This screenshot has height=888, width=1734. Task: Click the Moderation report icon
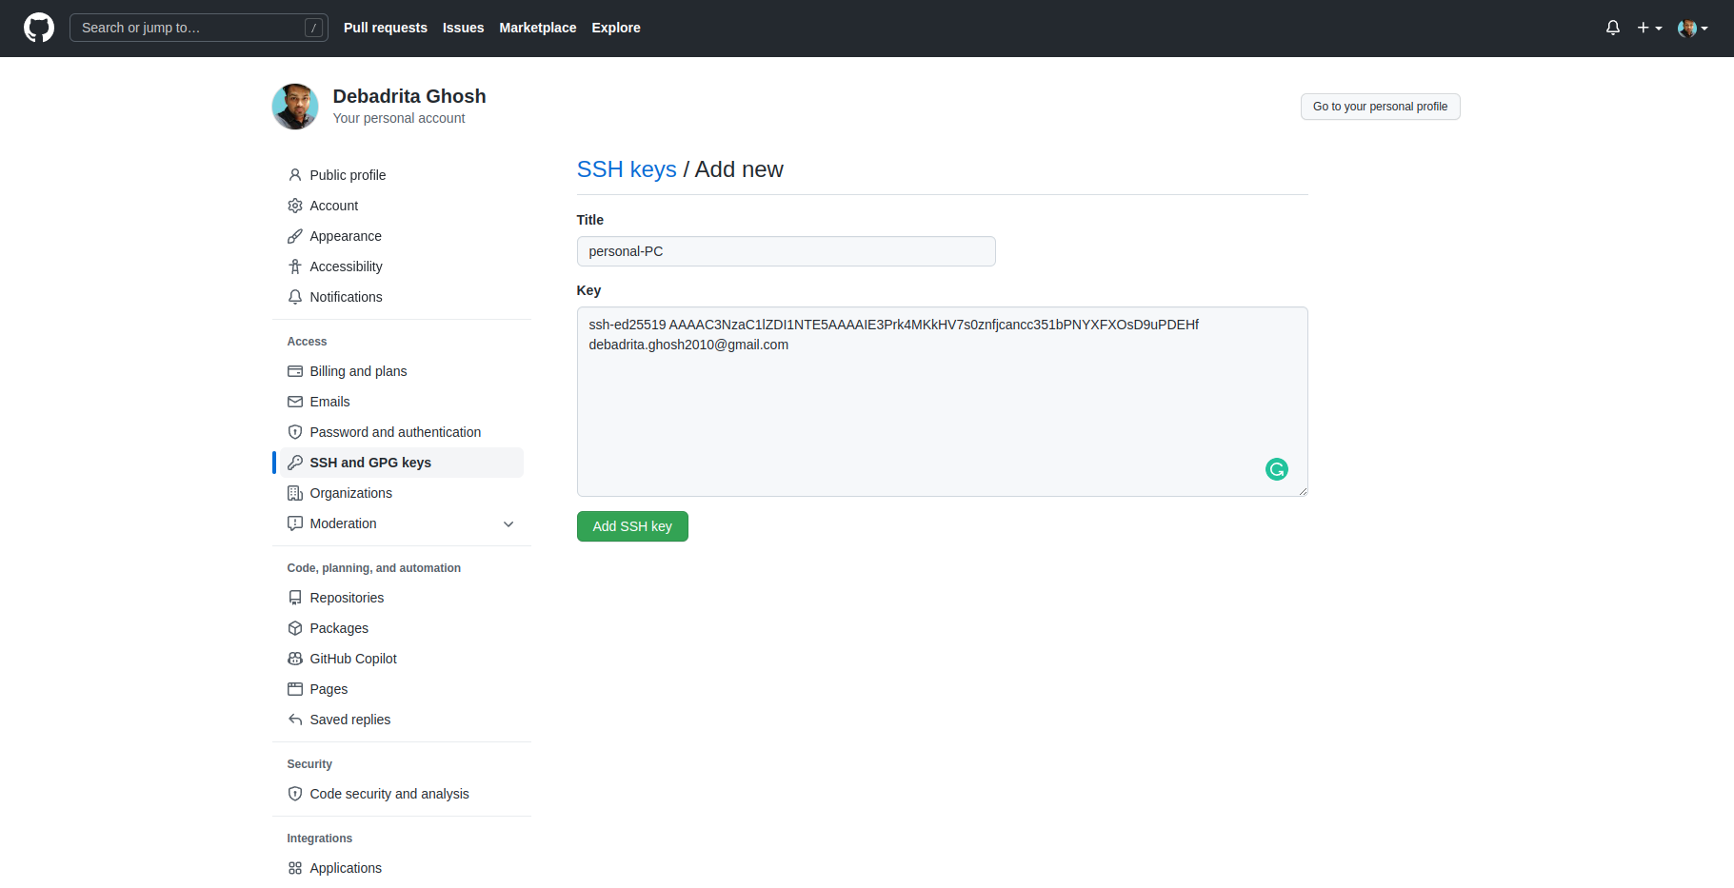point(295,523)
